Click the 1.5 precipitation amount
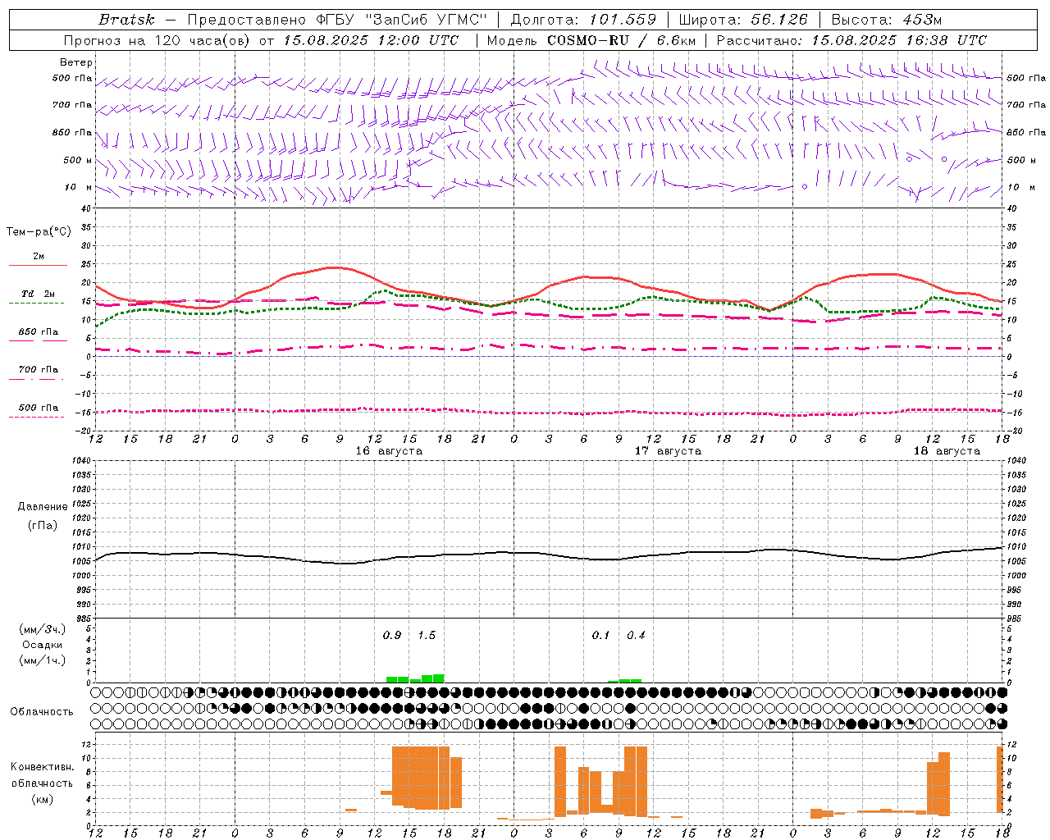 tap(427, 636)
